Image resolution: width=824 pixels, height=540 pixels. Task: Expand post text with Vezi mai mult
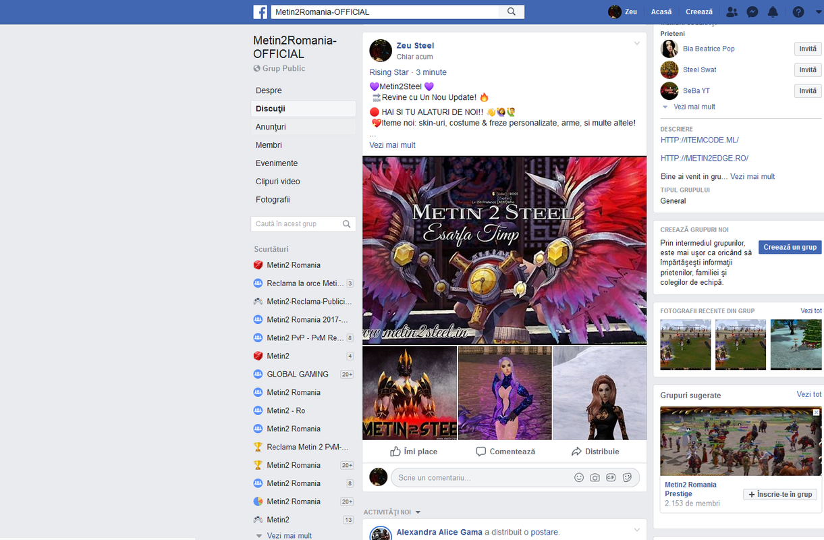pyautogui.click(x=392, y=145)
